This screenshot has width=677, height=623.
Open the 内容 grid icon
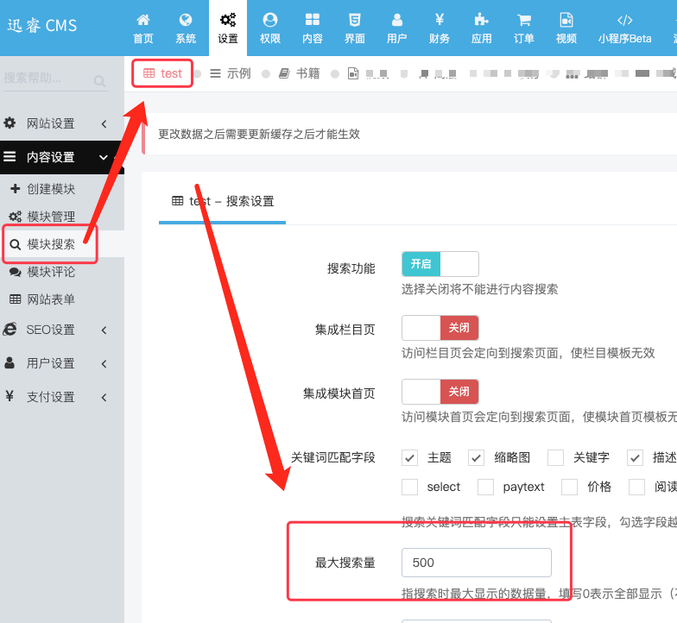pyautogui.click(x=313, y=20)
